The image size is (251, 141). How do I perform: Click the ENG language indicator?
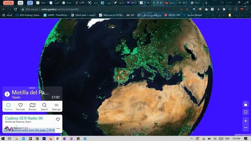(x=227, y=139)
